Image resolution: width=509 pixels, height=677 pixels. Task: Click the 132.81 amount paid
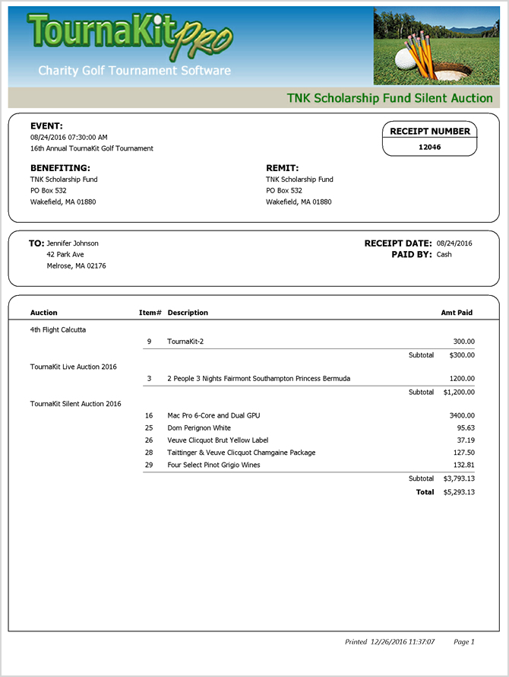tap(464, 465)
